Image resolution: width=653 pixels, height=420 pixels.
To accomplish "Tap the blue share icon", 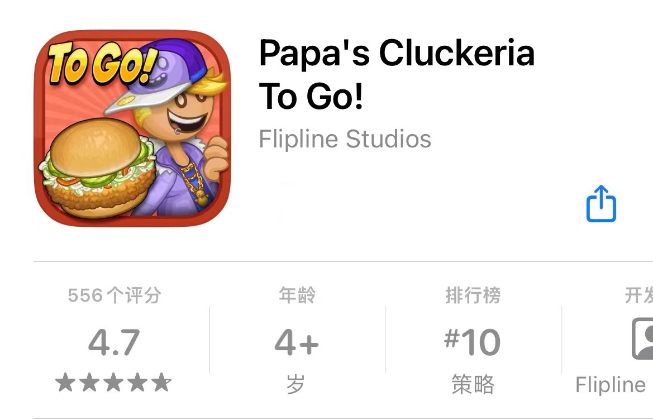I will click(x=601, y=203).
